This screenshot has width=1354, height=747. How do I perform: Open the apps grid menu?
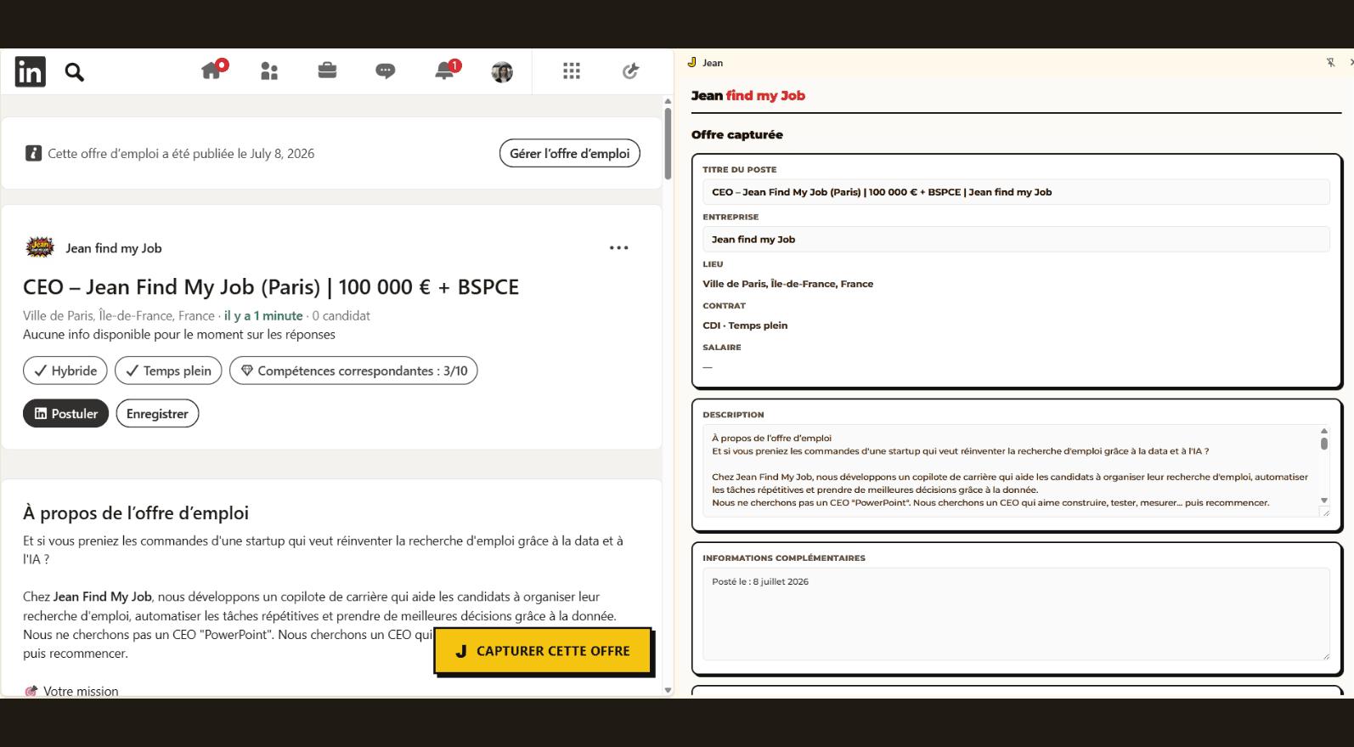pyautogui.click(x=572, y=71)
